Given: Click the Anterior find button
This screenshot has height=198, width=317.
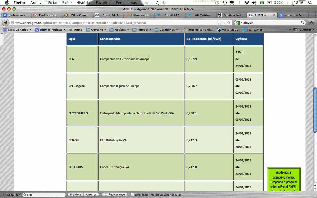Looking at the screenshot, I should click(x=91, y=195).
